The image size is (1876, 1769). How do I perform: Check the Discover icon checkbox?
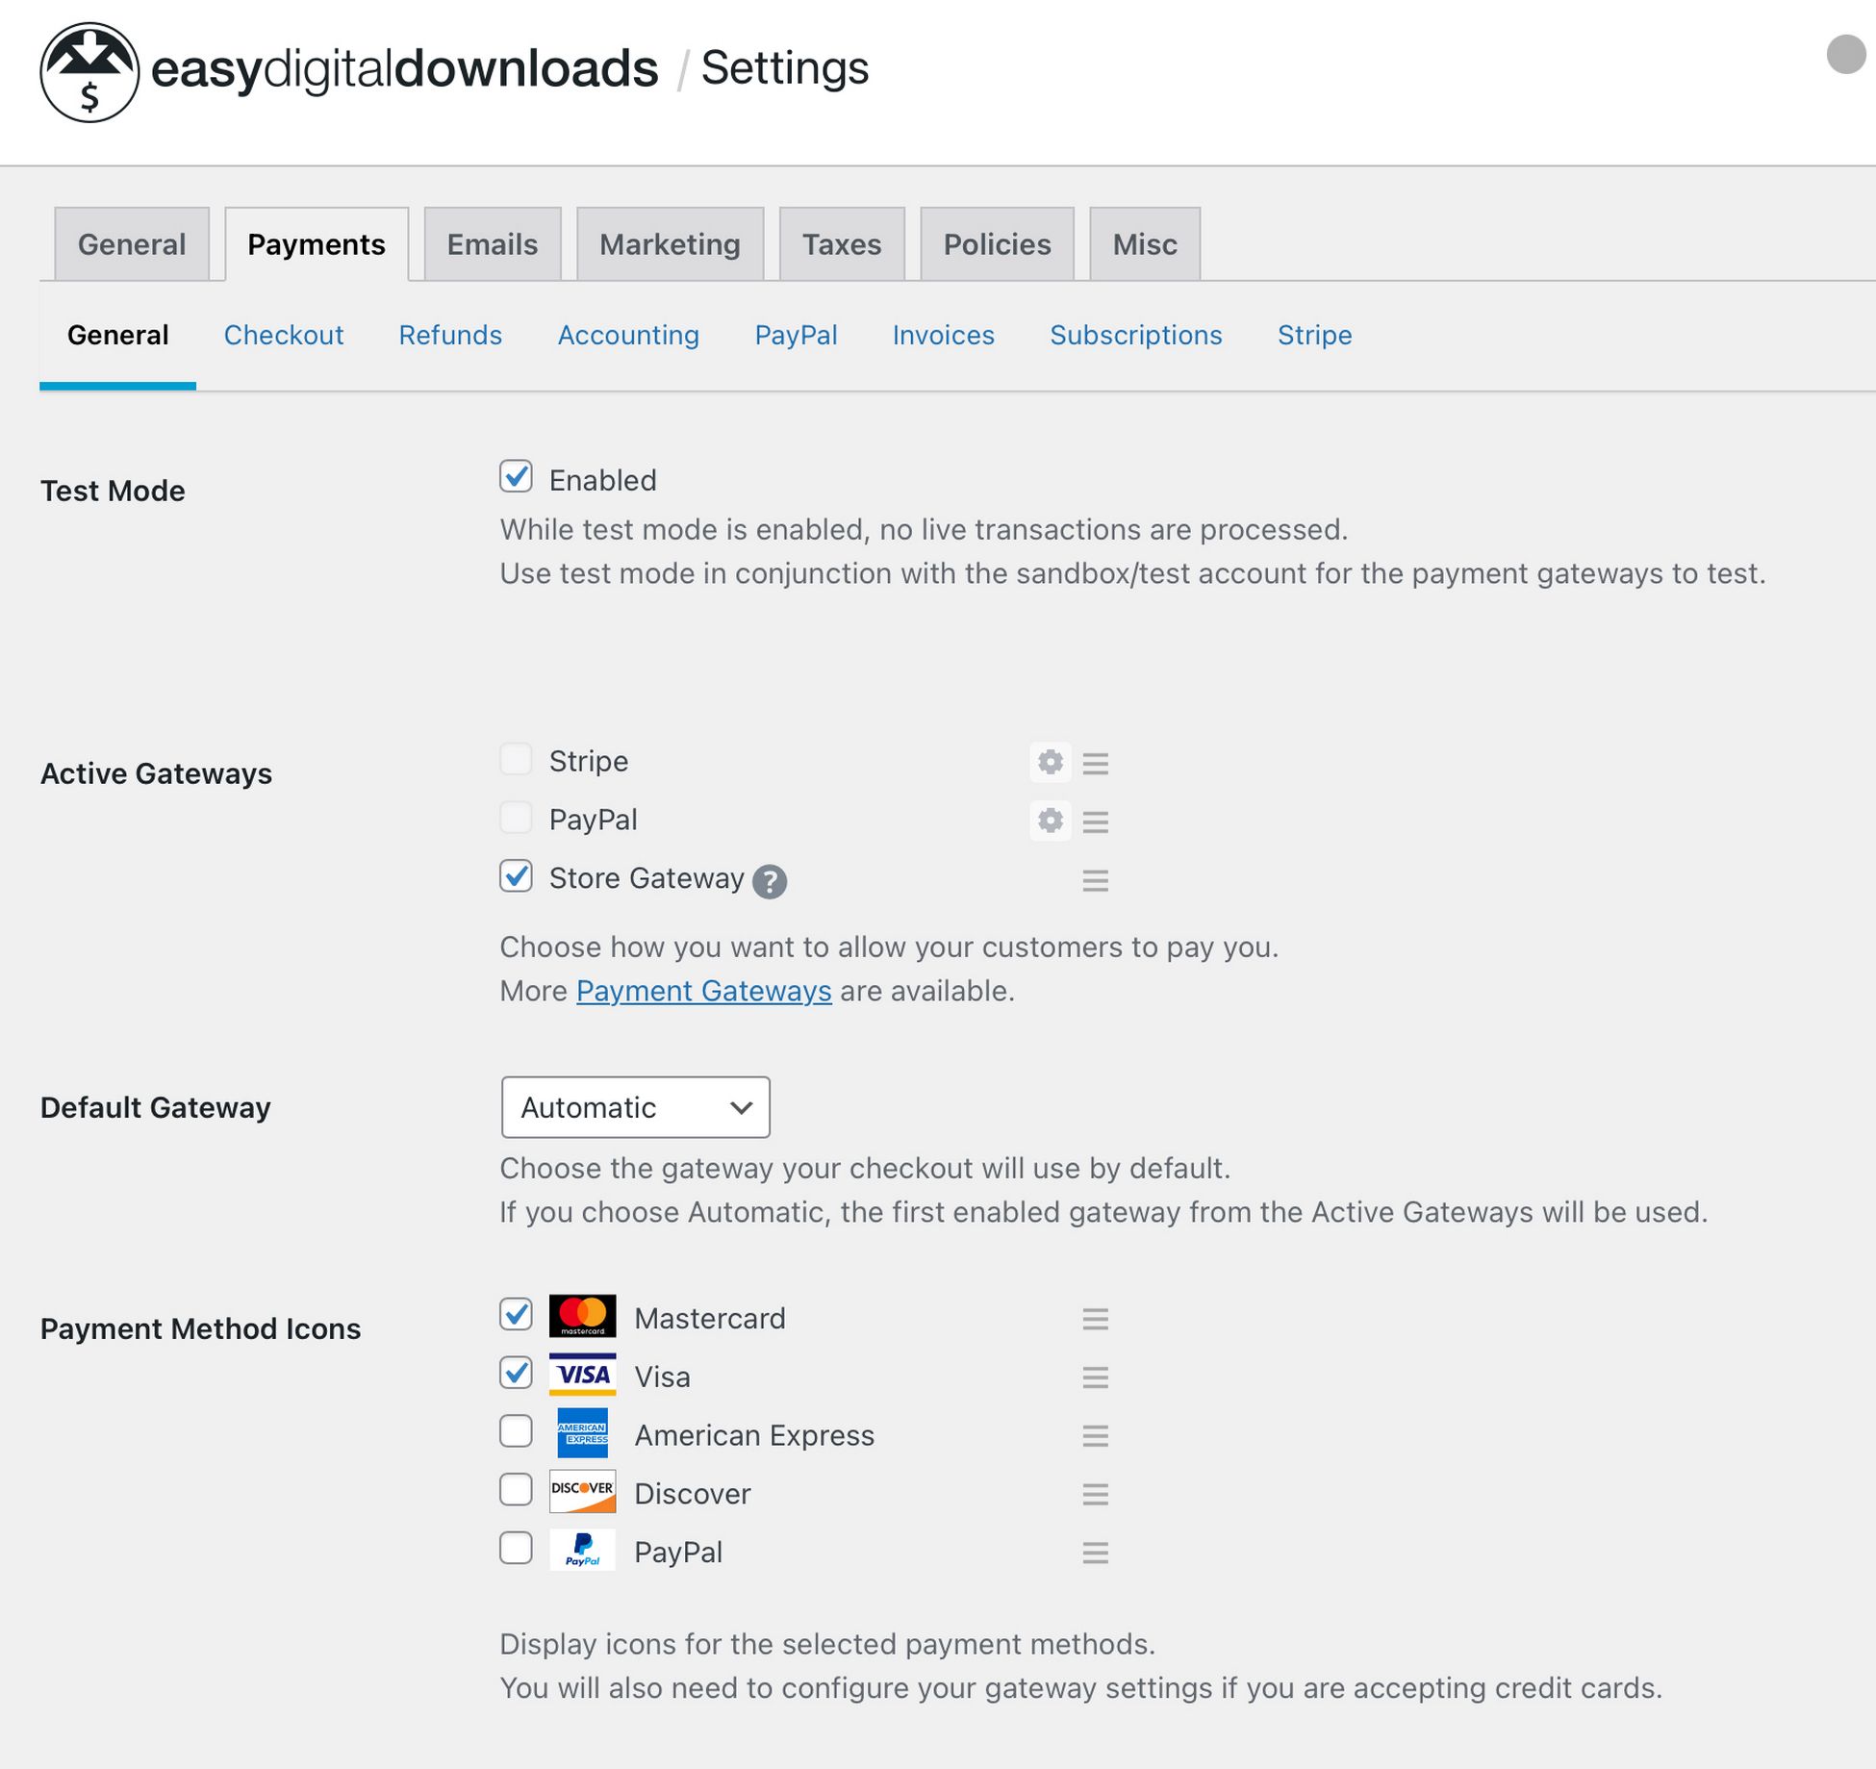517,1490
